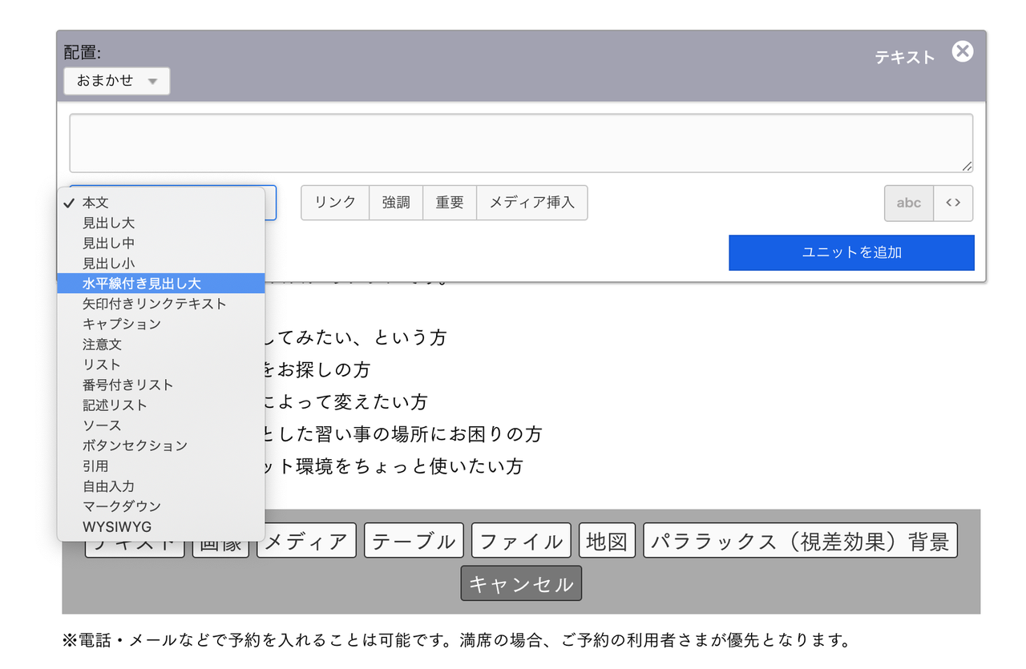Screen dimensions: 1026x669
Task: Open the 配置 おまかせ dropdown
Action: (x=117, y=81)
